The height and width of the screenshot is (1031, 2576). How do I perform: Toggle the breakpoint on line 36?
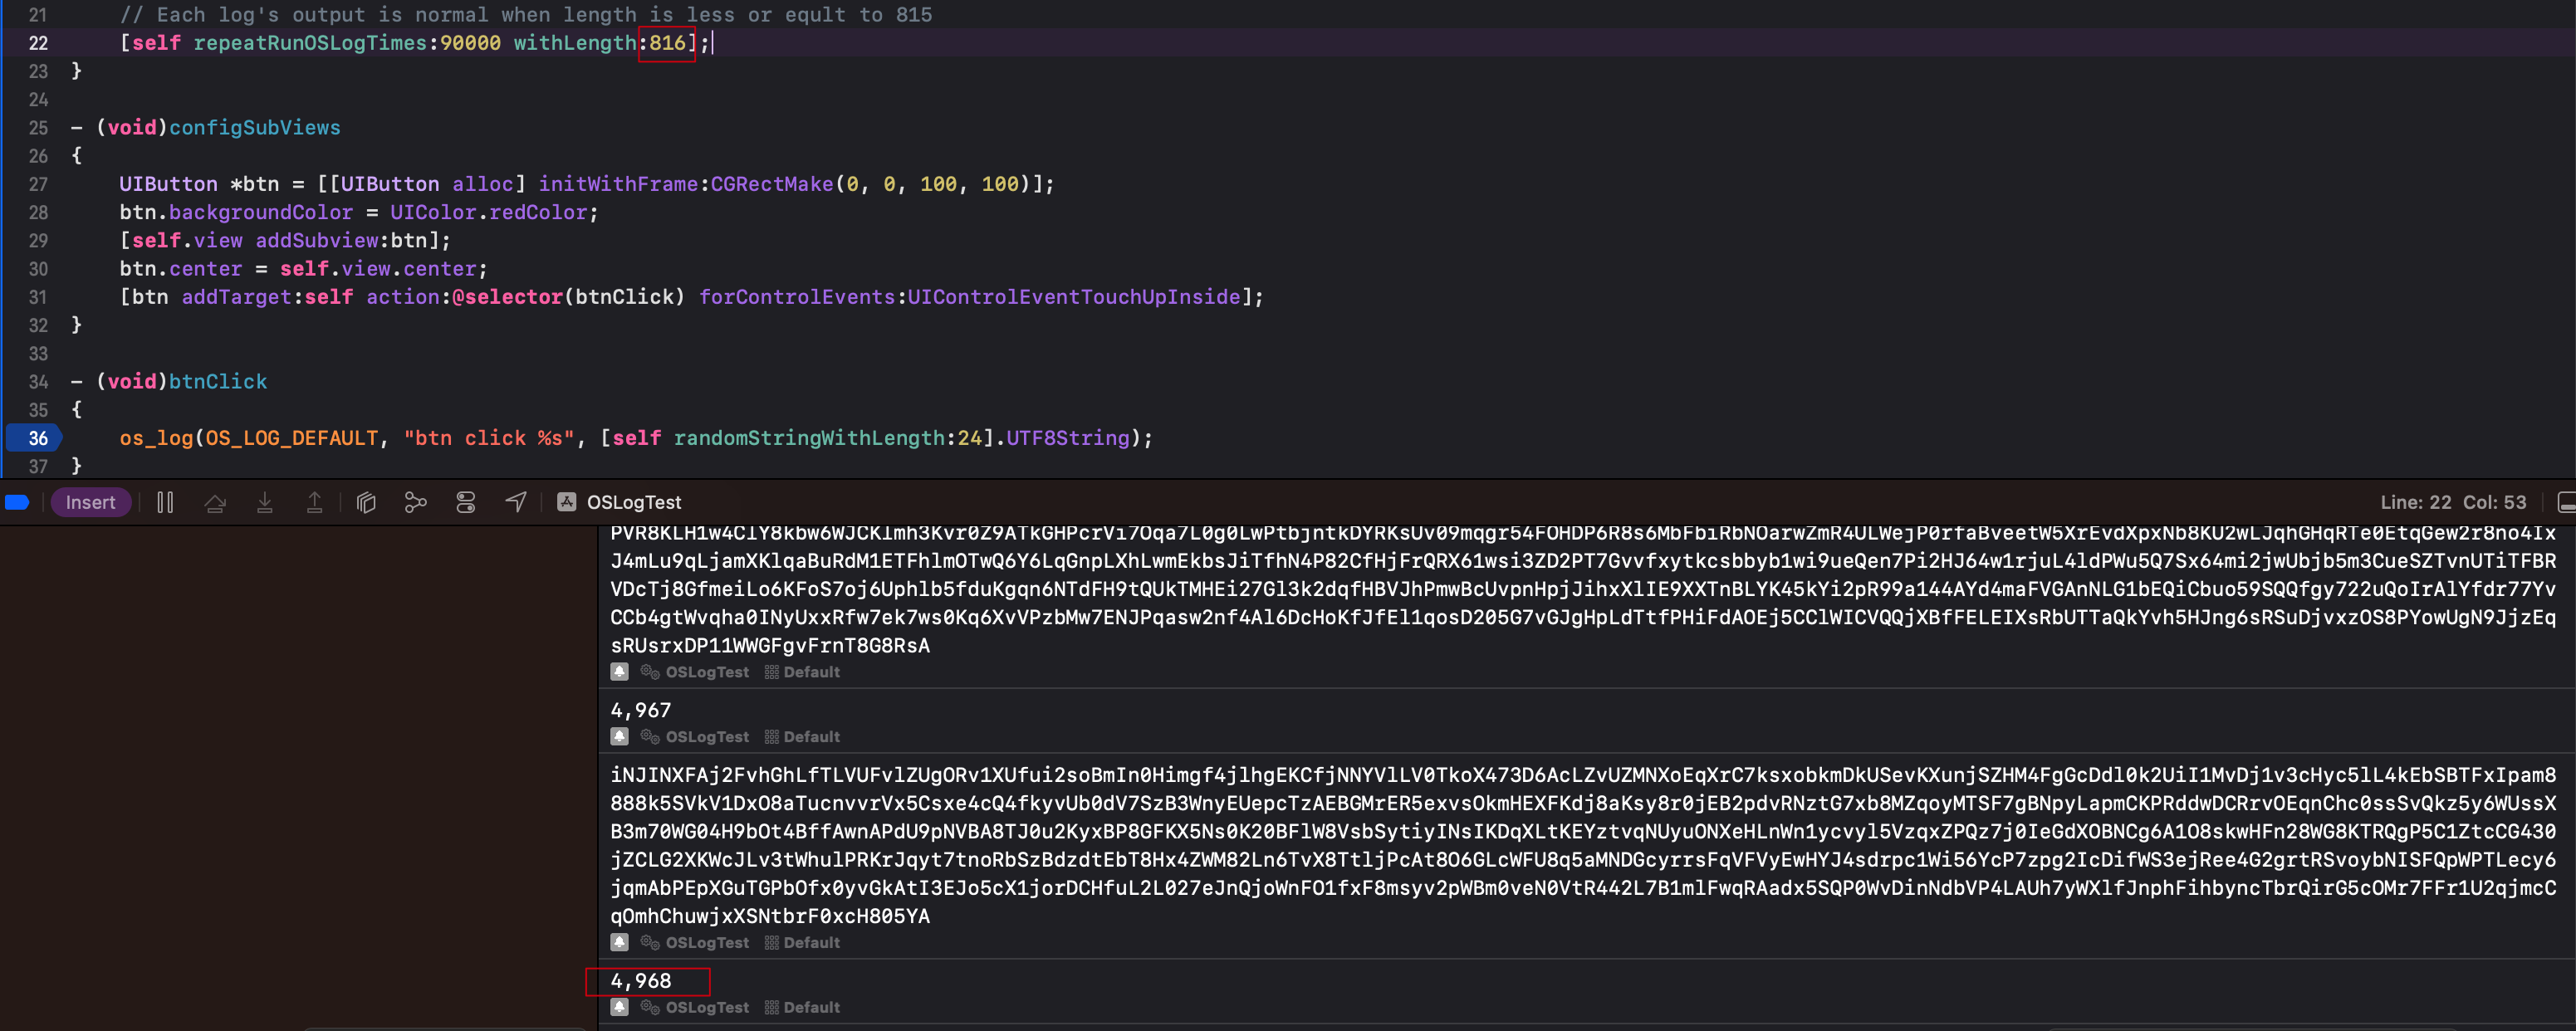point(36,438)
